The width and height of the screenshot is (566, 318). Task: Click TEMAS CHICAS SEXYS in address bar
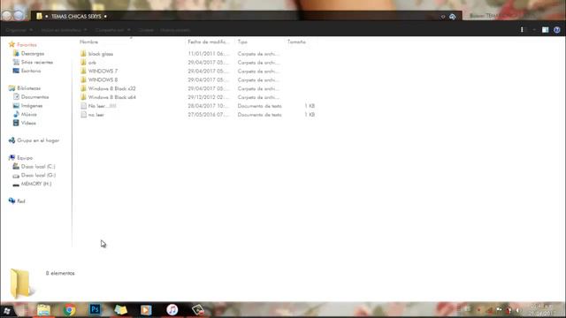pyautogui.click(x=76, y=16)
